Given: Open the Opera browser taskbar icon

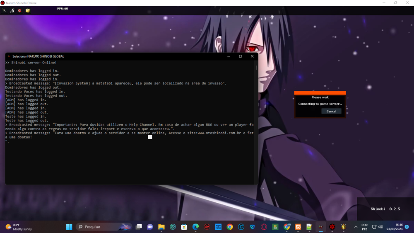Looking at the screenshot, I should tap(264, 227).
